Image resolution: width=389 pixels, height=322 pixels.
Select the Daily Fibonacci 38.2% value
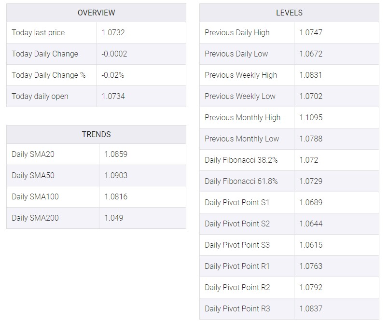pos(308,160)
